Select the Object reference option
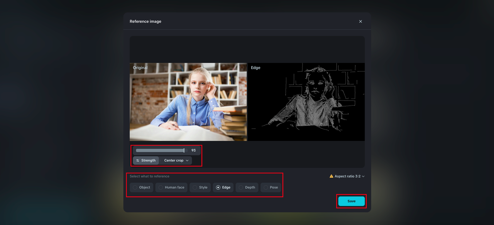Screen dimensions: 494x225 [142, 188]
